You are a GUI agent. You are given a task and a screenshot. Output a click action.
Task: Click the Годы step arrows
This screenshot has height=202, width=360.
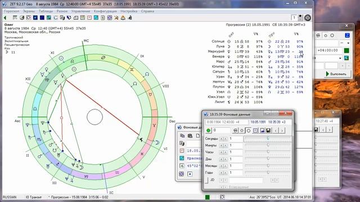(x=223, y=172)
